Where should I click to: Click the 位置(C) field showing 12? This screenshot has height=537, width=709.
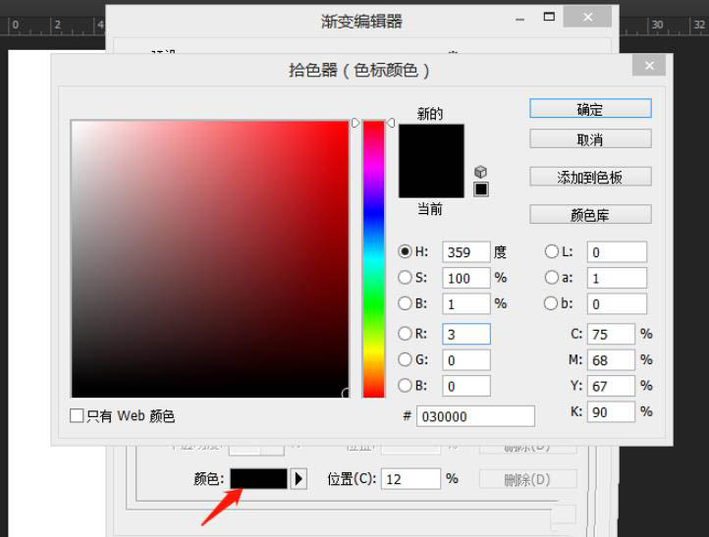[411, 479]
